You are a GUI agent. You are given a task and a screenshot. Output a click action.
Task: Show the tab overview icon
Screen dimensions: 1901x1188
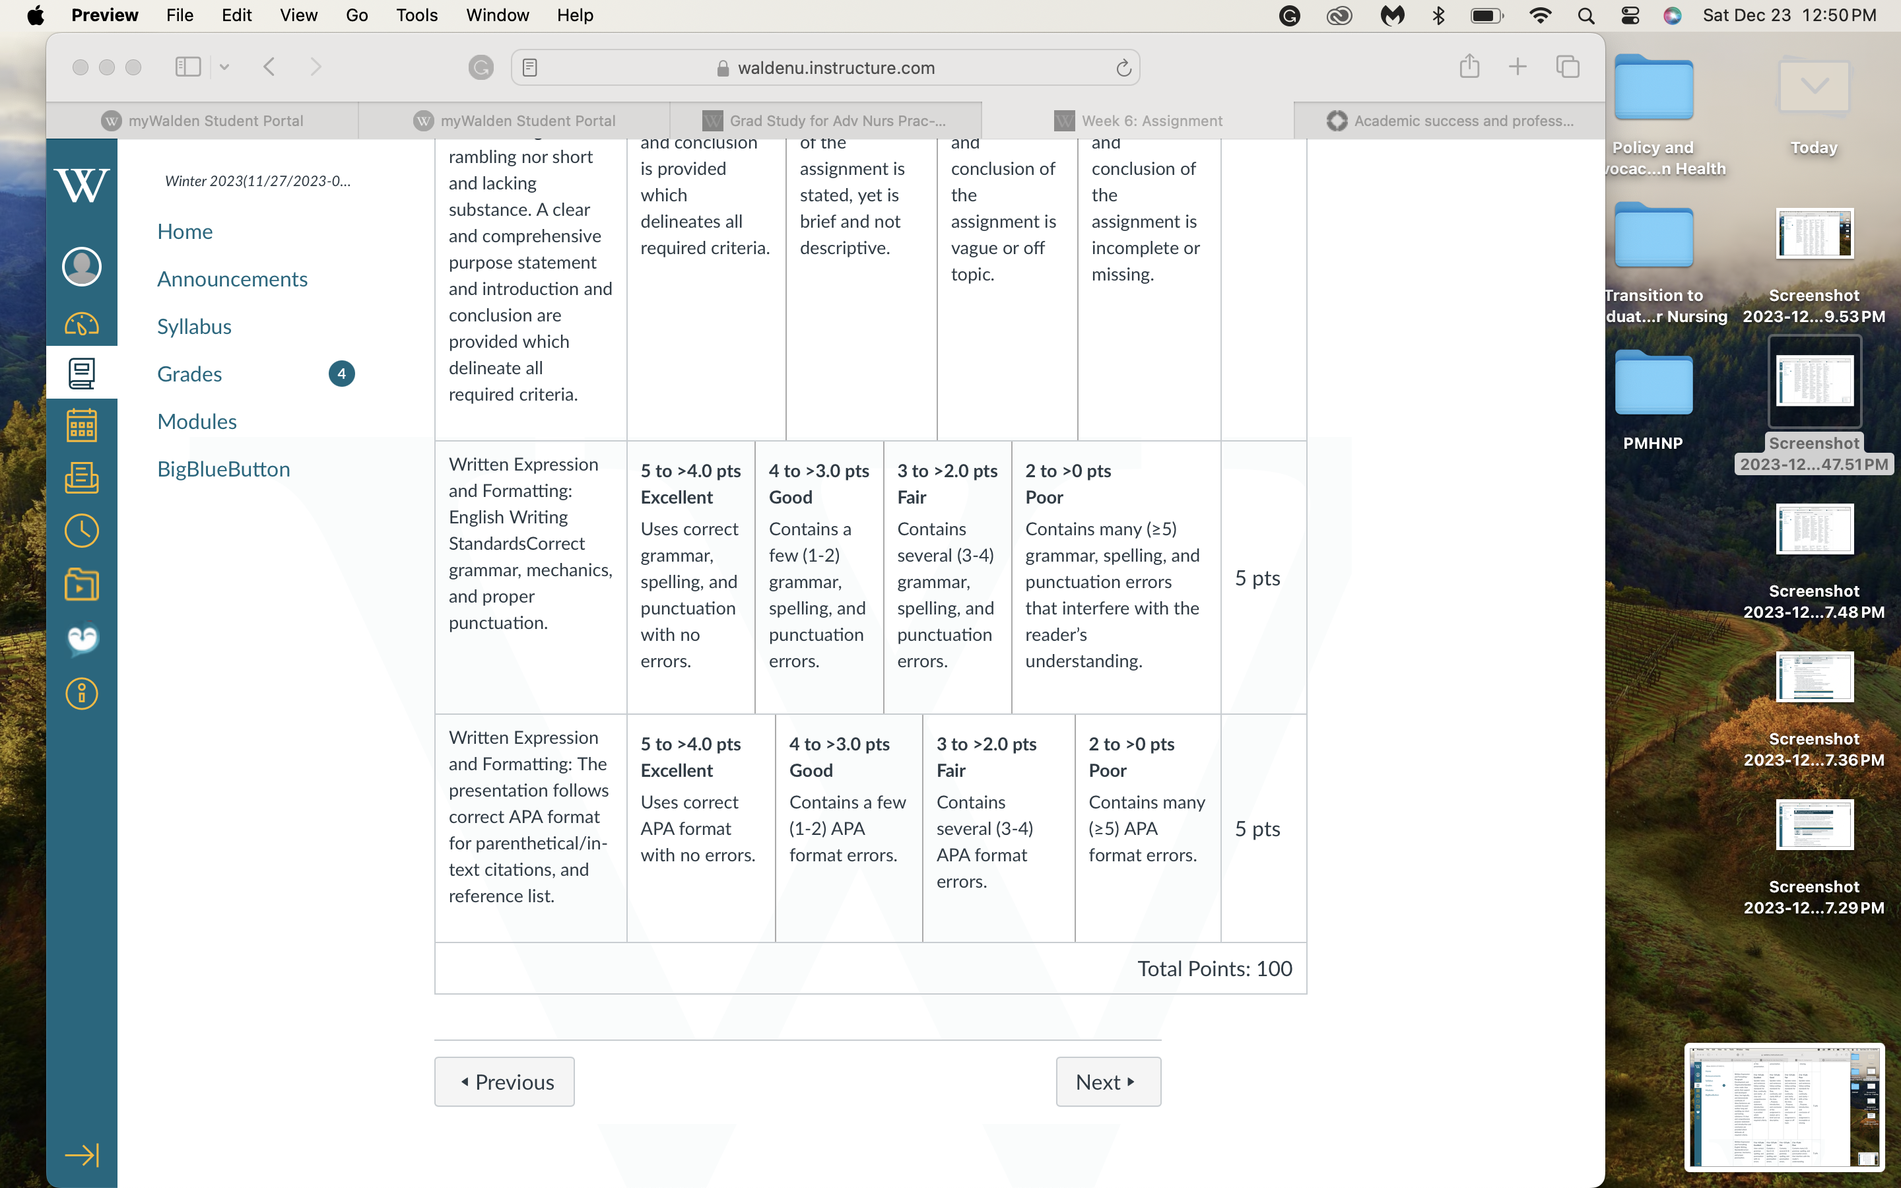1567,67
